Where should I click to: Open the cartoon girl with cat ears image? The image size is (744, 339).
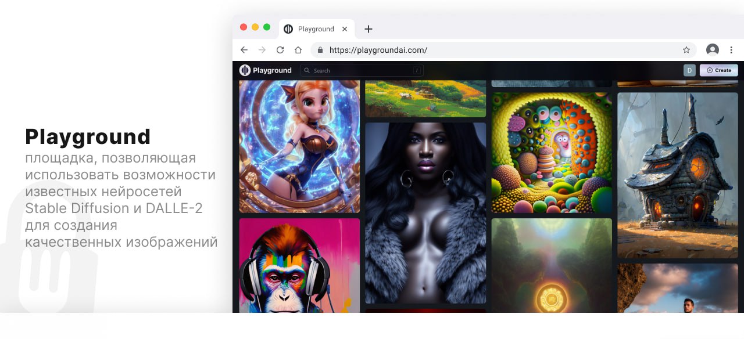[299, 146]
